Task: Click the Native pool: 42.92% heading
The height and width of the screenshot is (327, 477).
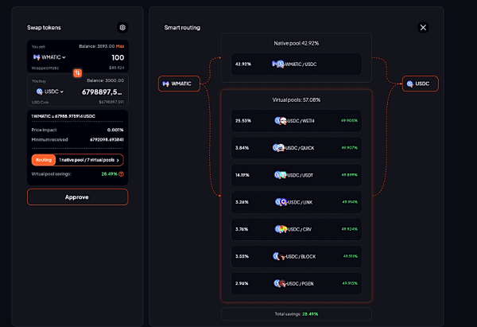Action: 297,43
